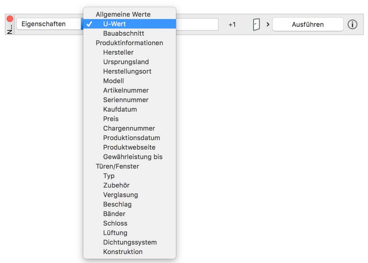The height and width of the screenshot is (263, 368).
Task: Choose the Preis entry
Action: pyautogui.click(x=129, y=119)
